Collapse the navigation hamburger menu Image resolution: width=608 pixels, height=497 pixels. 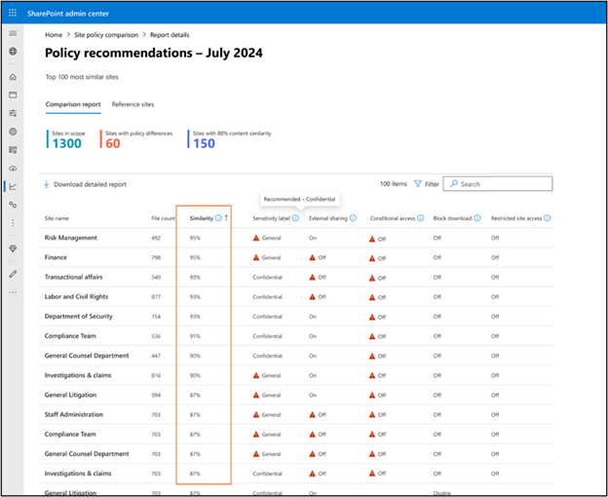pyautogui.click(x=13, y=33)
